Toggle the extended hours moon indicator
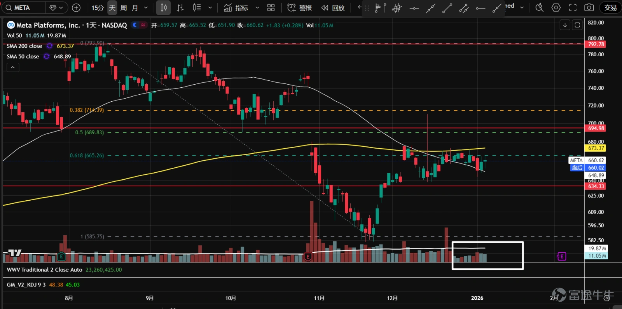The image size is (622, 309). pyautogui.click(x=135, y=25)
